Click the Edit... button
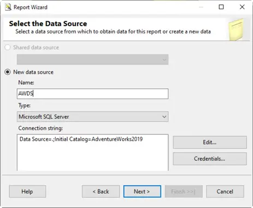The height and width of the screenshot is (208, 253). pos(210,142)
